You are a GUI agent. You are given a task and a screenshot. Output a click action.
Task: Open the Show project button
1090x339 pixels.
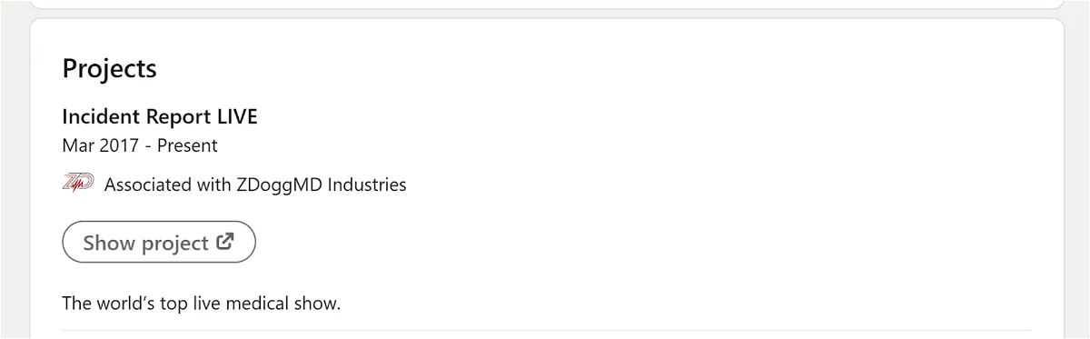point(159,243)
